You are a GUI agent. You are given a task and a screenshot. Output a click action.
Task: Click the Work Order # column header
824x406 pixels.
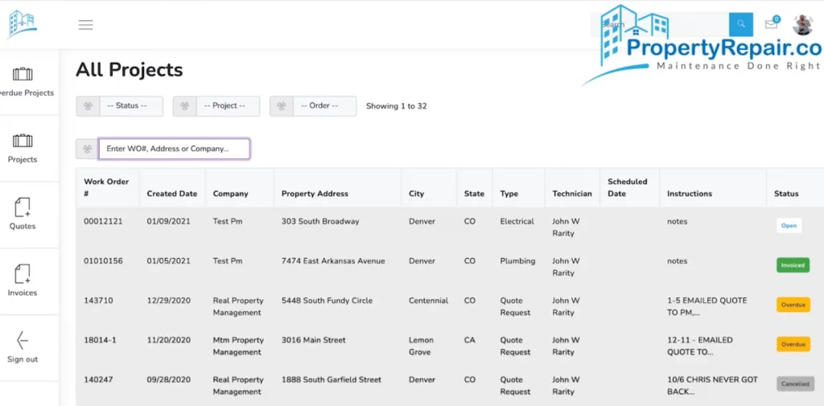click(106, 187)
